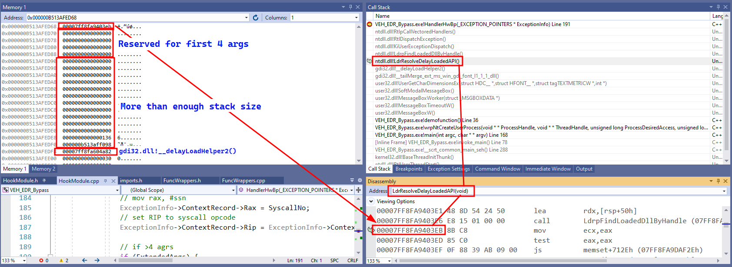Screen dimensions: 732x267
Task: Toggle the pin on the Call Stack panel
Action: point(718,7)
